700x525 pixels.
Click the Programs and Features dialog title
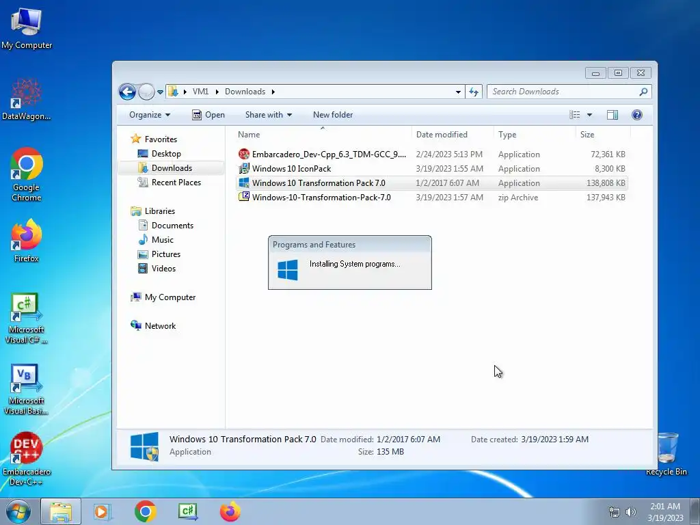click(314, 245)
